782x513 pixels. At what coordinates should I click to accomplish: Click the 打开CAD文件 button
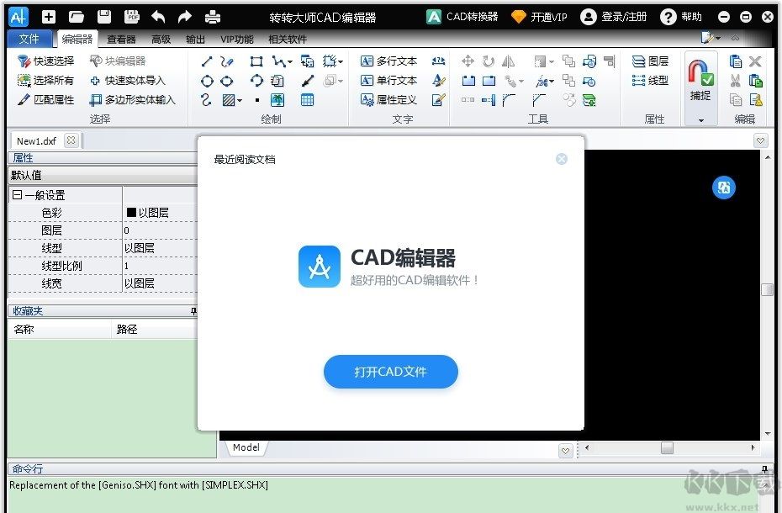[390, 372]
